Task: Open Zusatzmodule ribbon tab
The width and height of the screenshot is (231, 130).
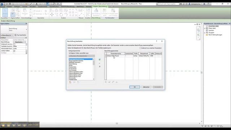Action: pos(43,6)
